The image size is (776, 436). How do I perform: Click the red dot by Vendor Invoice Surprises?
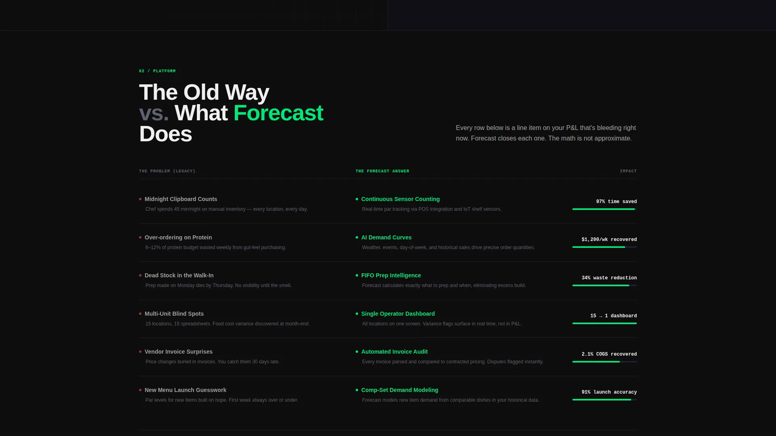[x=140, y=352]
